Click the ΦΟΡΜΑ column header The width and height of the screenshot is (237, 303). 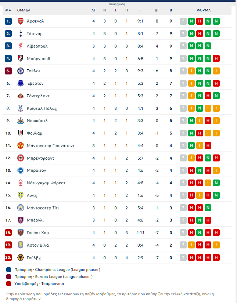pos(204,10)
